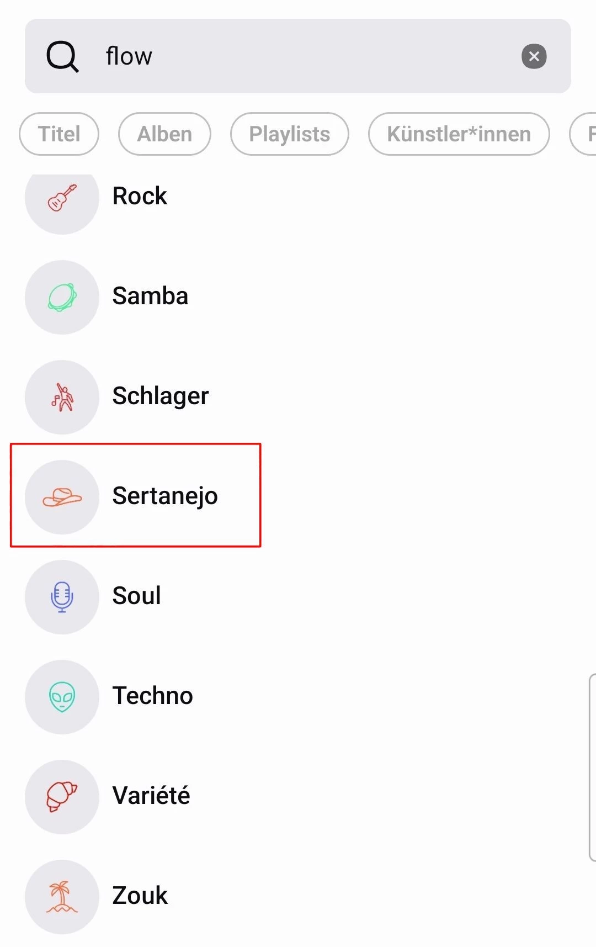Clear the search field text
The height and width of the screenshot is (947, 596).
pyautogui.click(x=534, y=56)
